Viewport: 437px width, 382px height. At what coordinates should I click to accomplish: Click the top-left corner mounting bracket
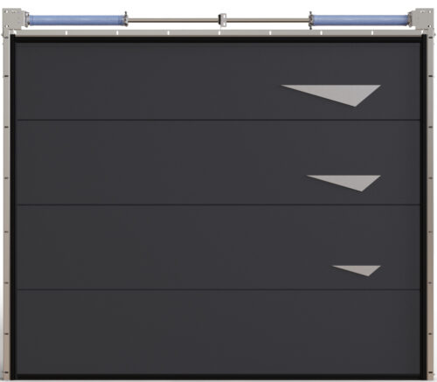(15, 18)
